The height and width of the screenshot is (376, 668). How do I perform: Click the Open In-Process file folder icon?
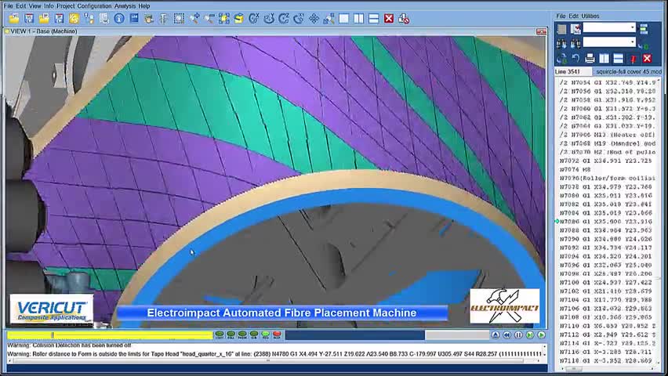pyautogui.click(x=44, y=18)
